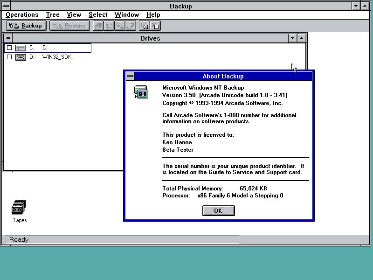Click the Eject Tape toolbar icon
The image size is (373, 280).
pos(120,26)
